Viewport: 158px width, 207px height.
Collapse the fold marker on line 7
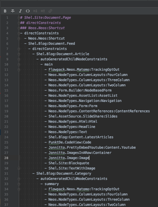coord(19,49)
